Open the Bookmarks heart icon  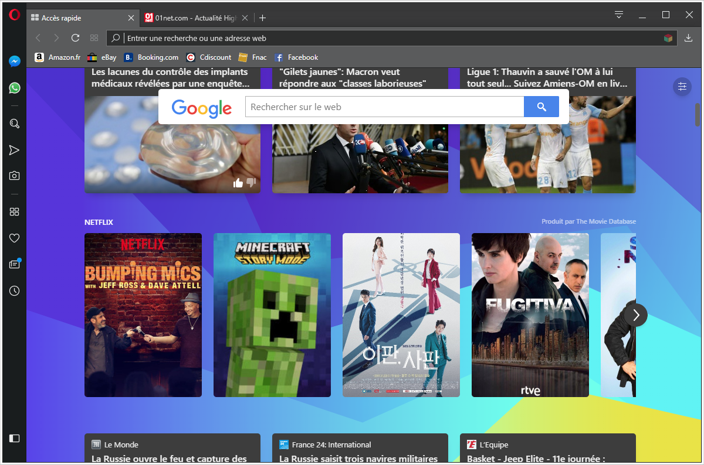point(15,238)
